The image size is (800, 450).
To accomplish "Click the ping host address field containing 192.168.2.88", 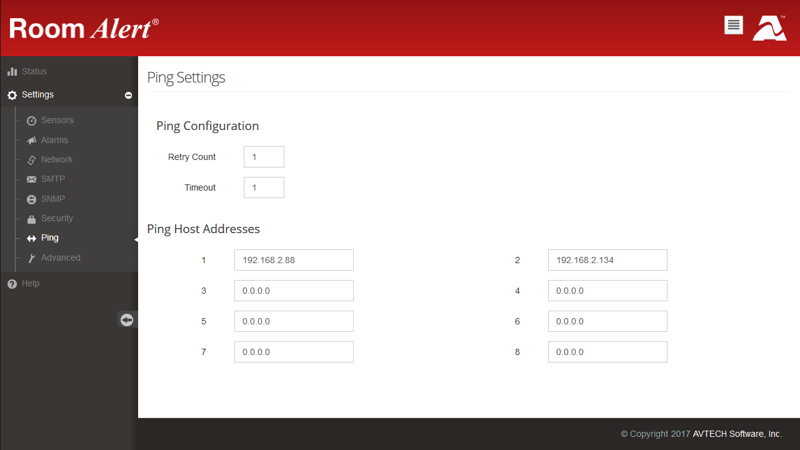I will pos(294,260).
